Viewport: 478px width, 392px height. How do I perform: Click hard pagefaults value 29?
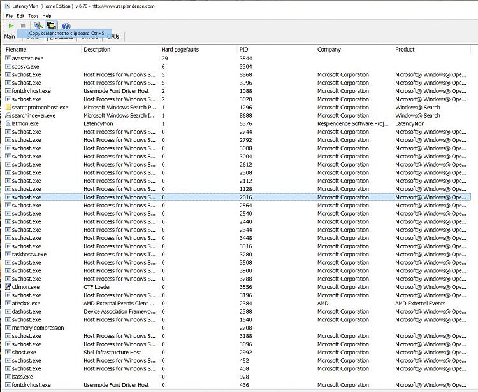click(x=164, y=58)
